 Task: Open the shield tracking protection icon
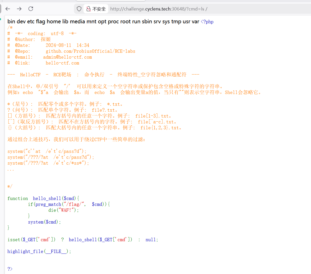pyautogui.click(x=79, y=9)
